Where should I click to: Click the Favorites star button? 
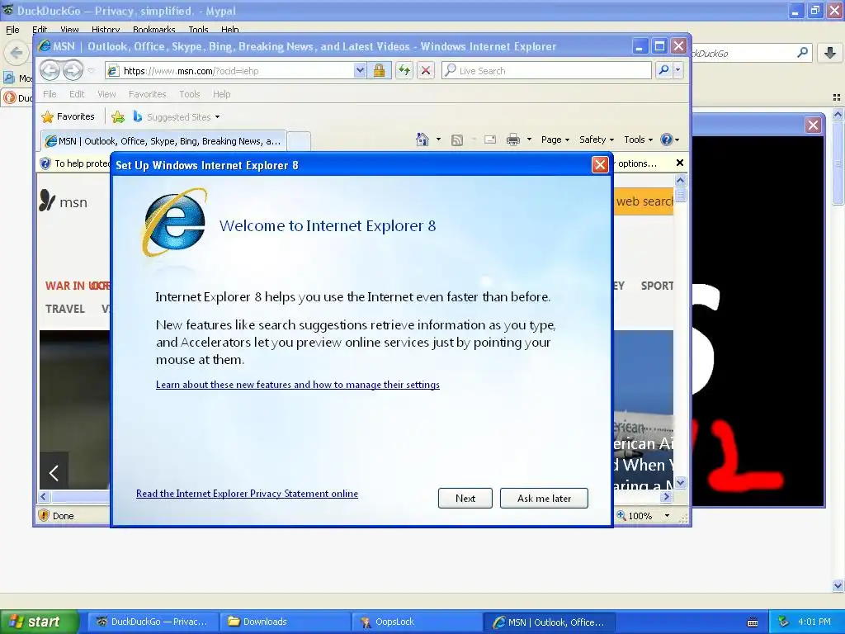pos(68,116)
